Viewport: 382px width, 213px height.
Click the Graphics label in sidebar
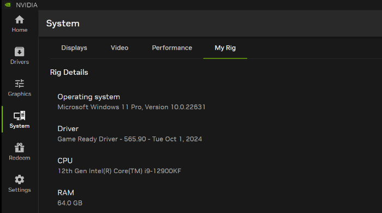click(20, 94)
